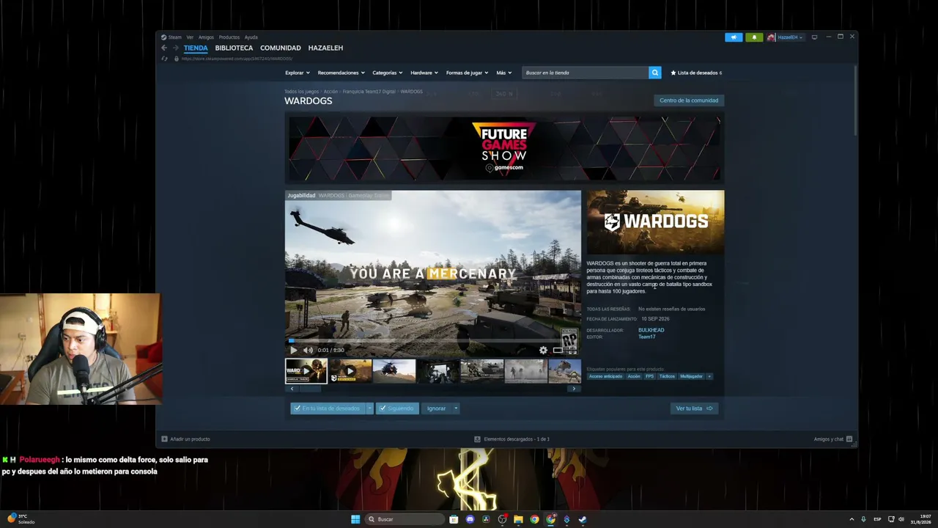This screenshot has width=938, height=528.
Task: Open the HAZAELEH profile tab
Action: (x=325, y=48)
